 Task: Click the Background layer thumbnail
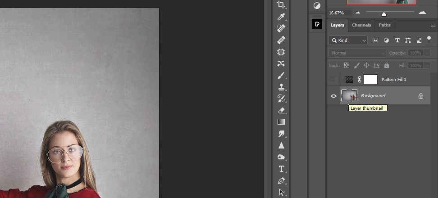coord(349,96)
